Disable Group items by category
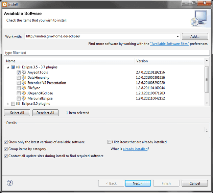Screen dimensions: 213x193 pyautogui.click(x=5, y=149)
